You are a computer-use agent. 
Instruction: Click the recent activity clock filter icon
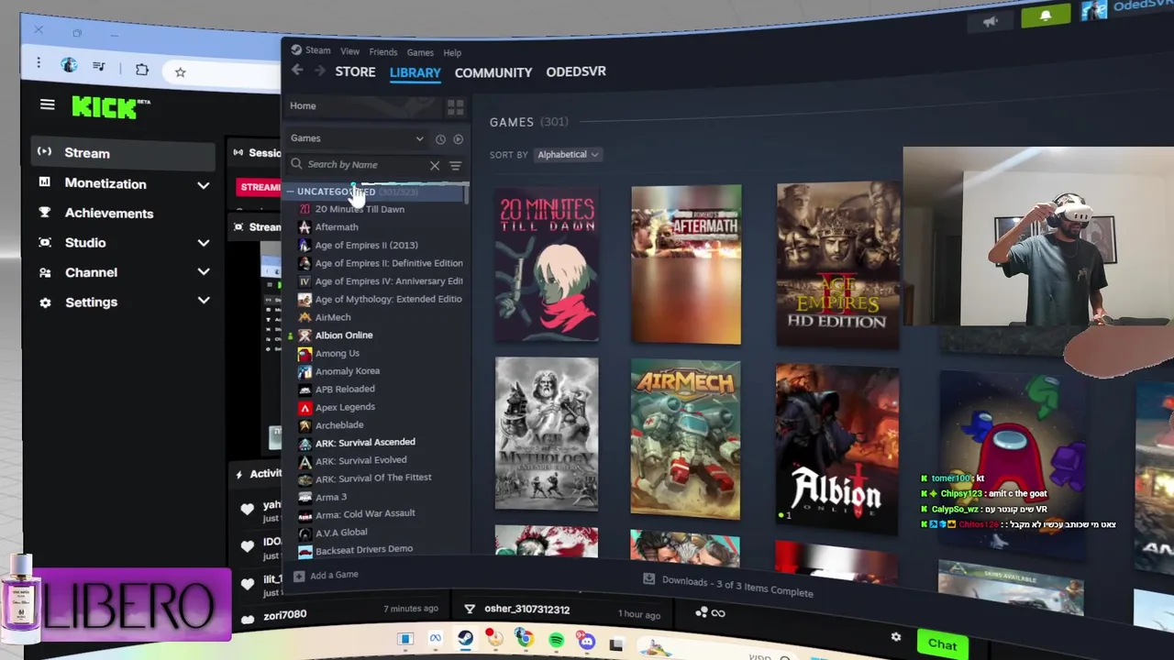[440, 139]
